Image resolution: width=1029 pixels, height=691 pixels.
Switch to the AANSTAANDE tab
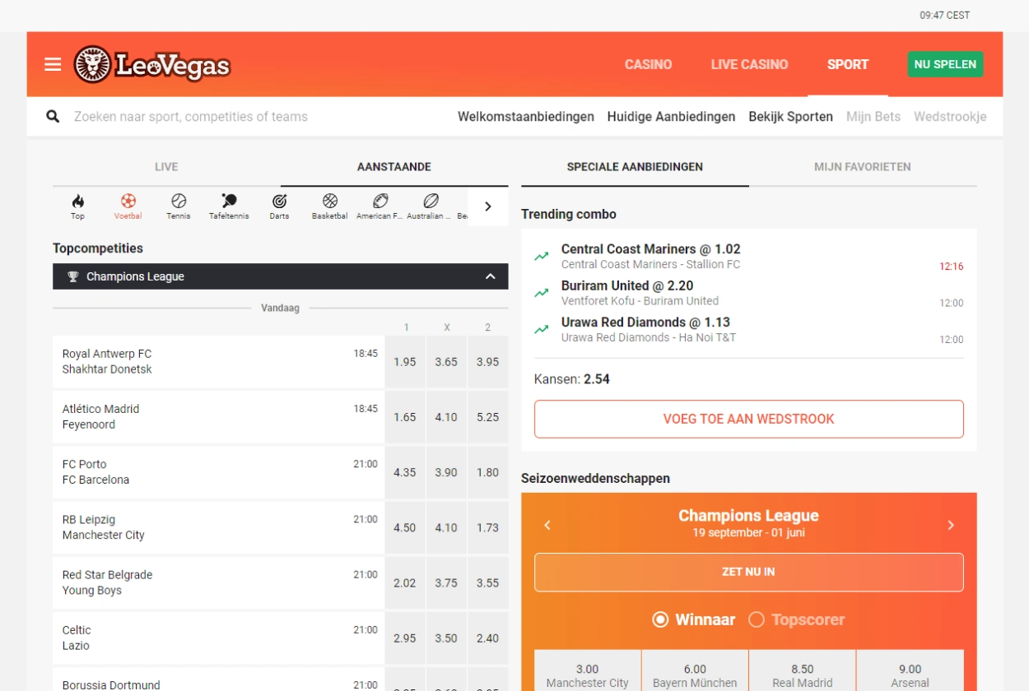click(394, 167)
